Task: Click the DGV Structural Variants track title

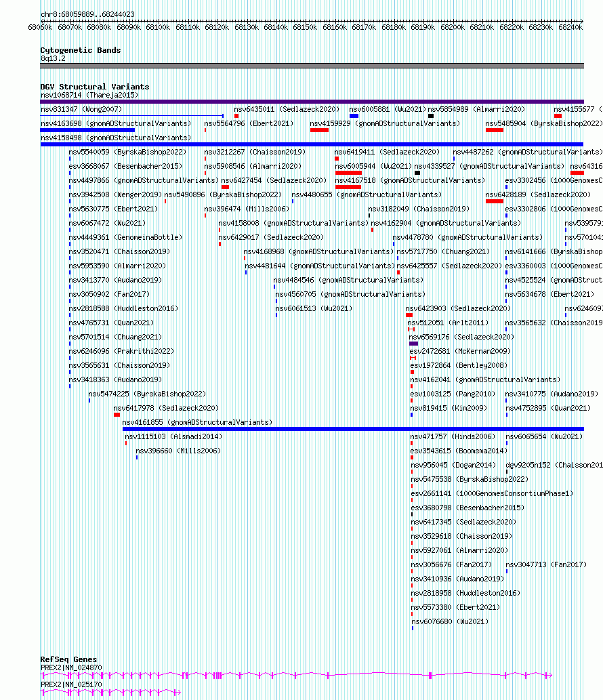Action: tap(95, 87)
